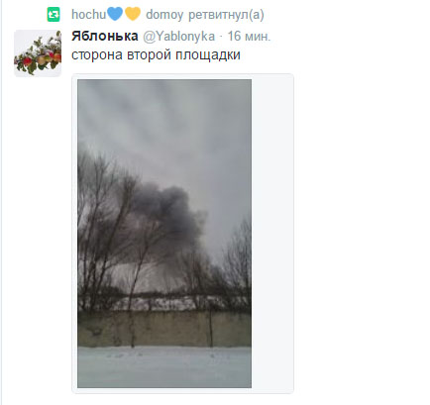Click the gray sky at photo top
This screenshot has height=405, width=430.
[164, 112]
